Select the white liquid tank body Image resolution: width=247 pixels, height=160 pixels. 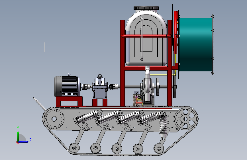point(146,39)
